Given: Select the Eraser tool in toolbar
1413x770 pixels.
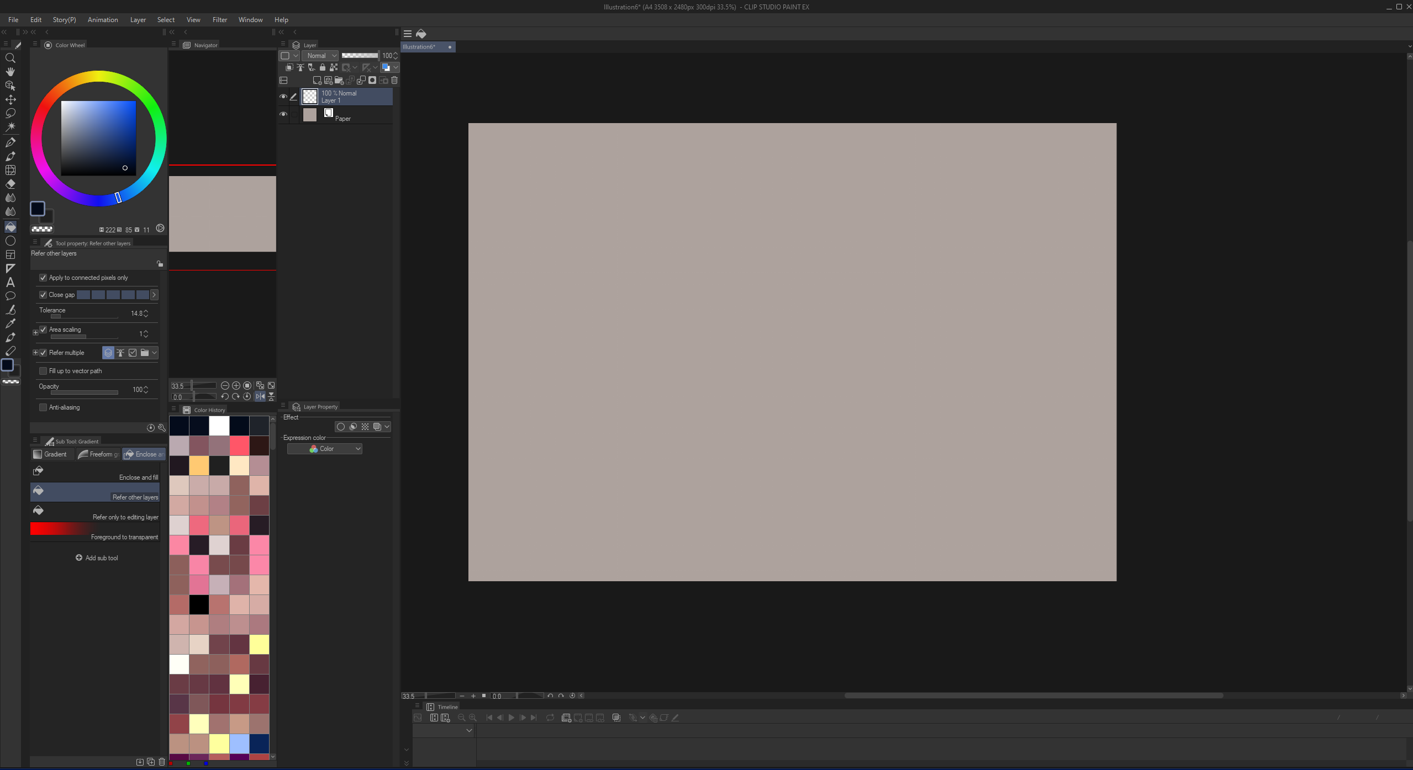Looking at the screenshot, I should [10, 184].
